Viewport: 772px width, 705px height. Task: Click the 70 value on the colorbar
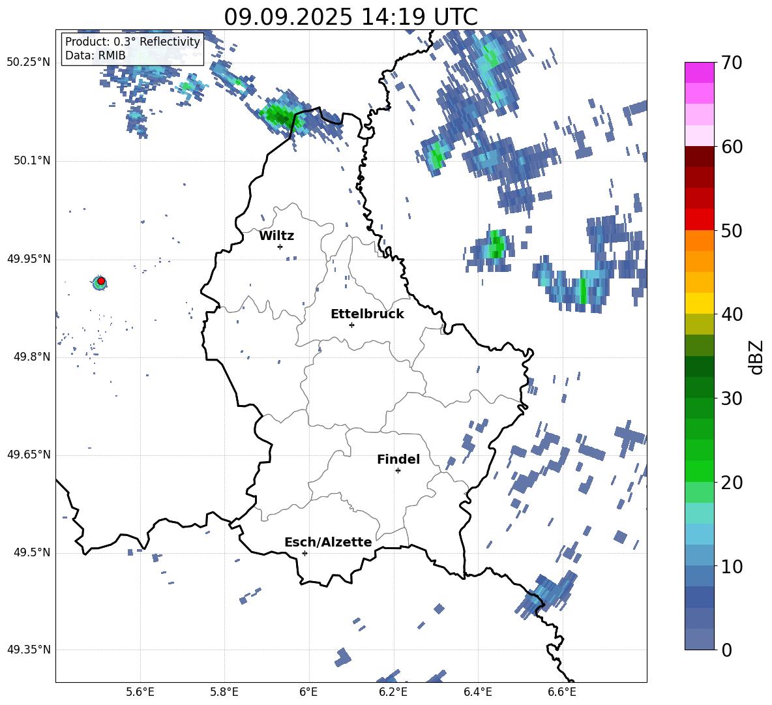(731, 63)
